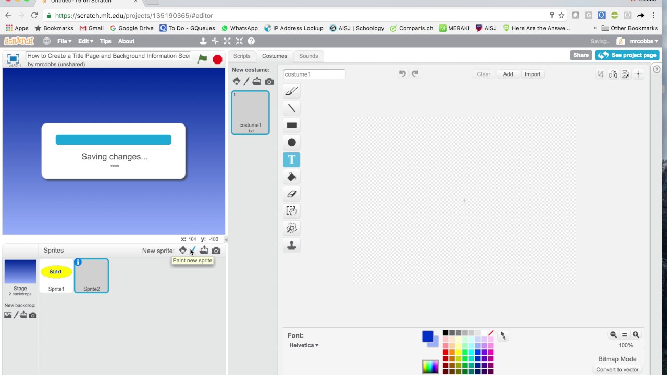
Task: Select the Stamp duplicate tool in paint tools
Action: point(292,245)
